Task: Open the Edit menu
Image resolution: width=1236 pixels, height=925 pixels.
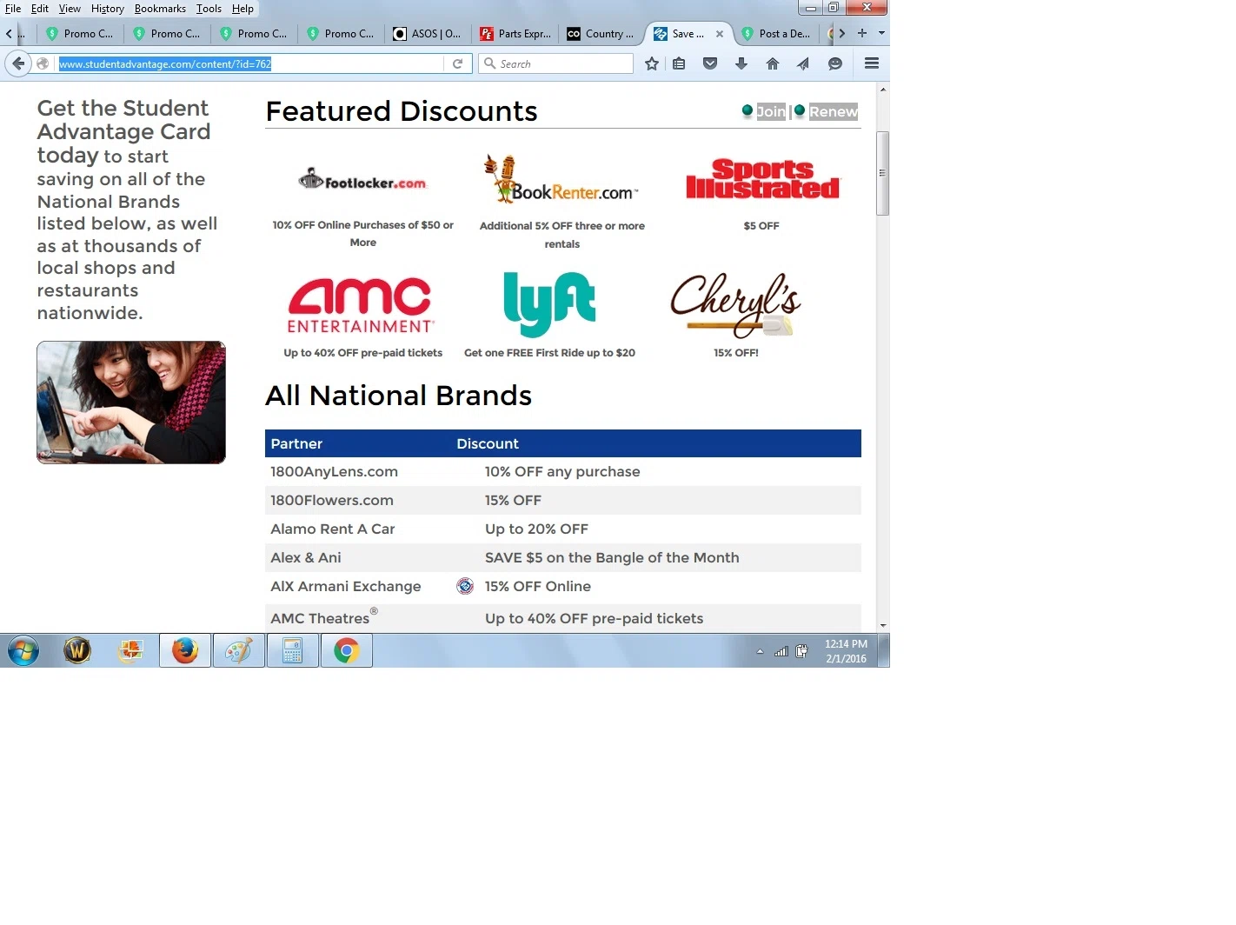Action: [x=40, y=9]
